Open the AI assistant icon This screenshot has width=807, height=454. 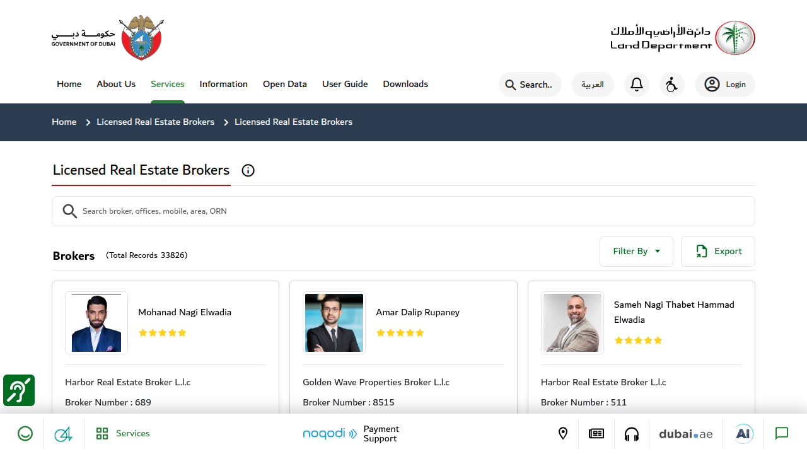[x=744, y=434]
